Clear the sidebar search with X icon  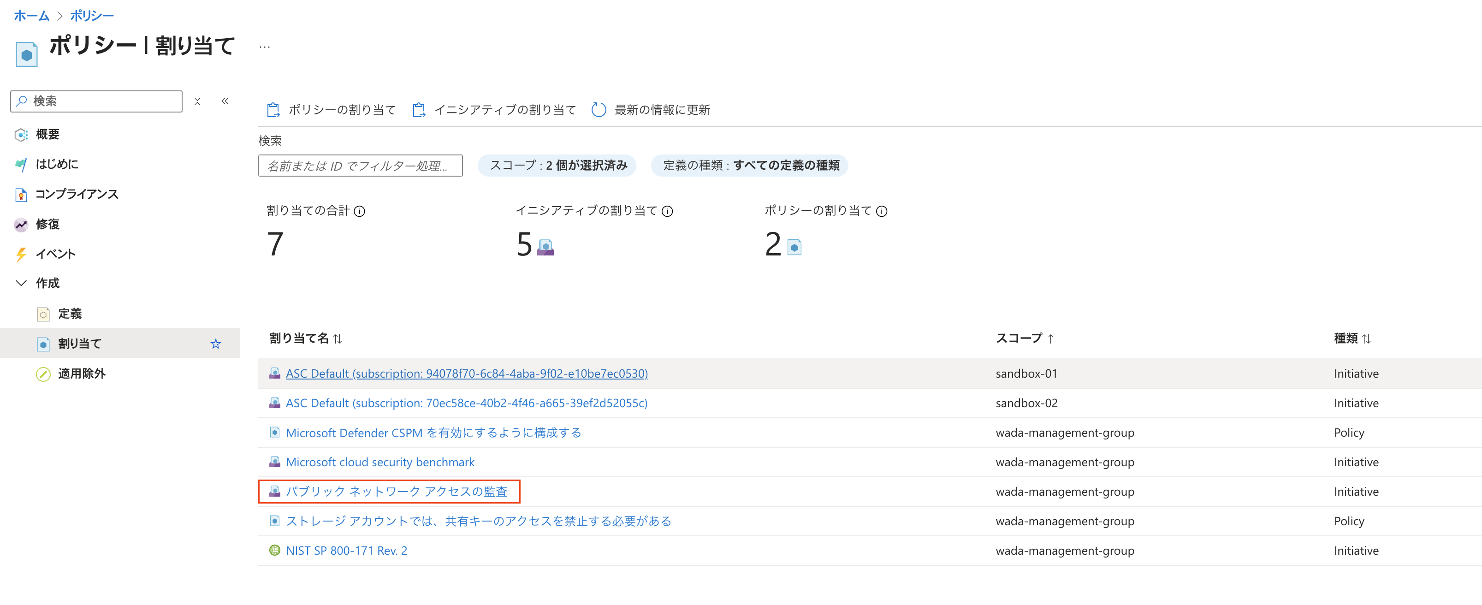[x=197, y=101]
